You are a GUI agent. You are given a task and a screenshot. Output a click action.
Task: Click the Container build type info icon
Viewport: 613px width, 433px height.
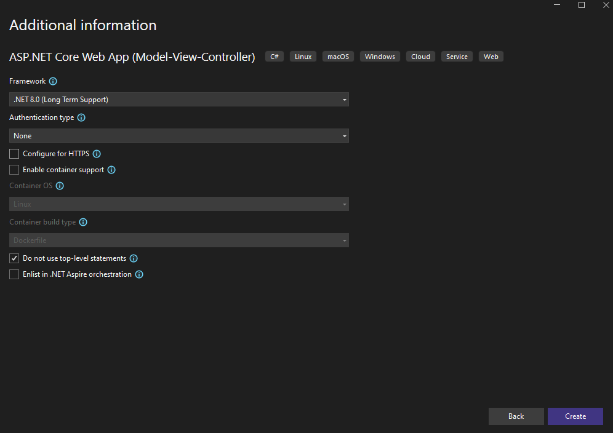pos(83,222)
